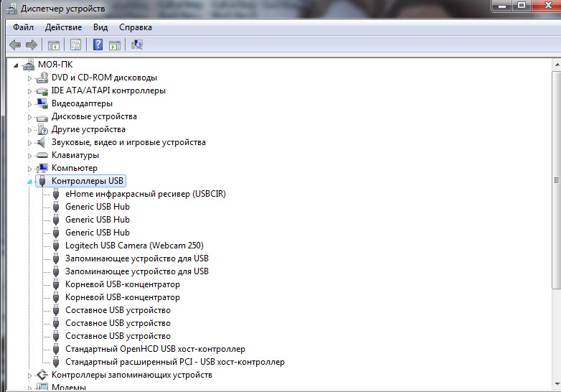Expand IDE ATA/ATAPI контроллеры
This screenshot has height=392, width=561.
29,91
